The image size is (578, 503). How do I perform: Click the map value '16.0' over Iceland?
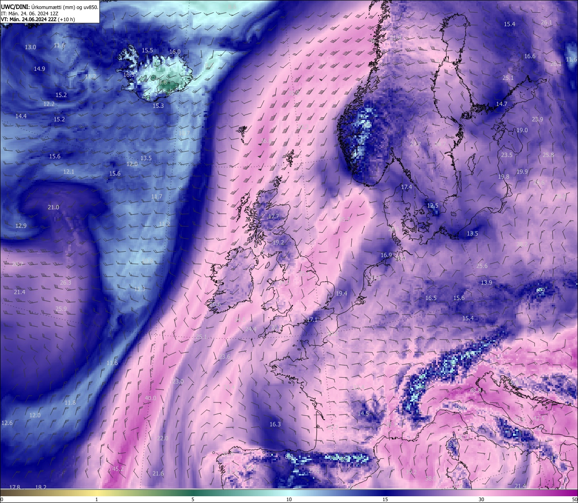pyautogui.click(x=175, y=51)
